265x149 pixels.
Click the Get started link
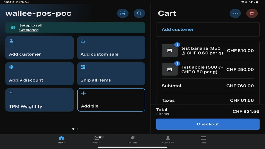click(29, 30)
